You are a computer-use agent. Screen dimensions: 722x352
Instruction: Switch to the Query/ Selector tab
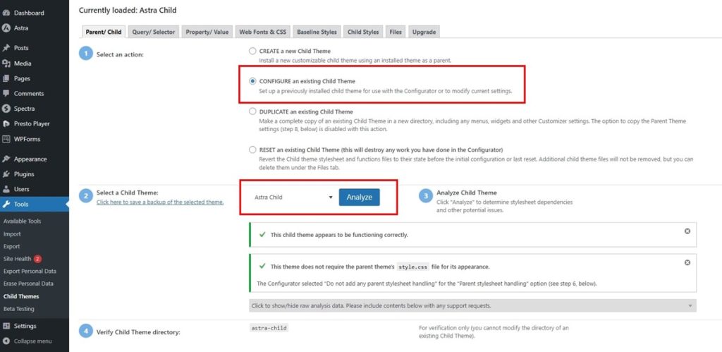click(x=153, y=32)
